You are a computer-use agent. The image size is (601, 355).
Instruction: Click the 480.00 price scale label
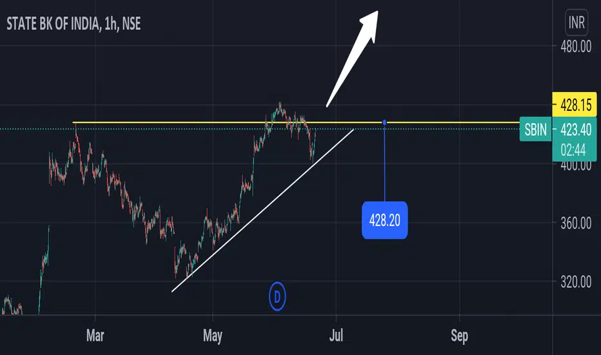pos(576,46)
